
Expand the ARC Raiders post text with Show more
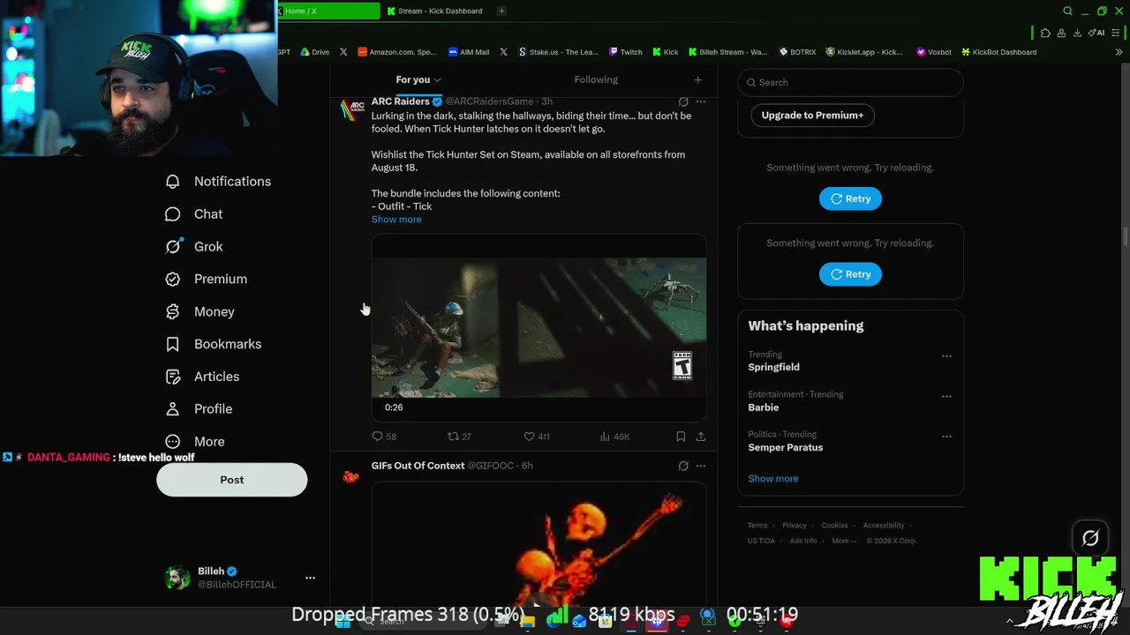396,220
